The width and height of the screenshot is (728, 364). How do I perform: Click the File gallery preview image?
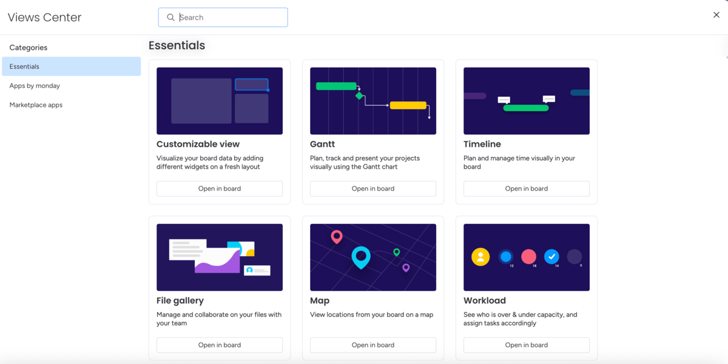click(x=219, y=257)
